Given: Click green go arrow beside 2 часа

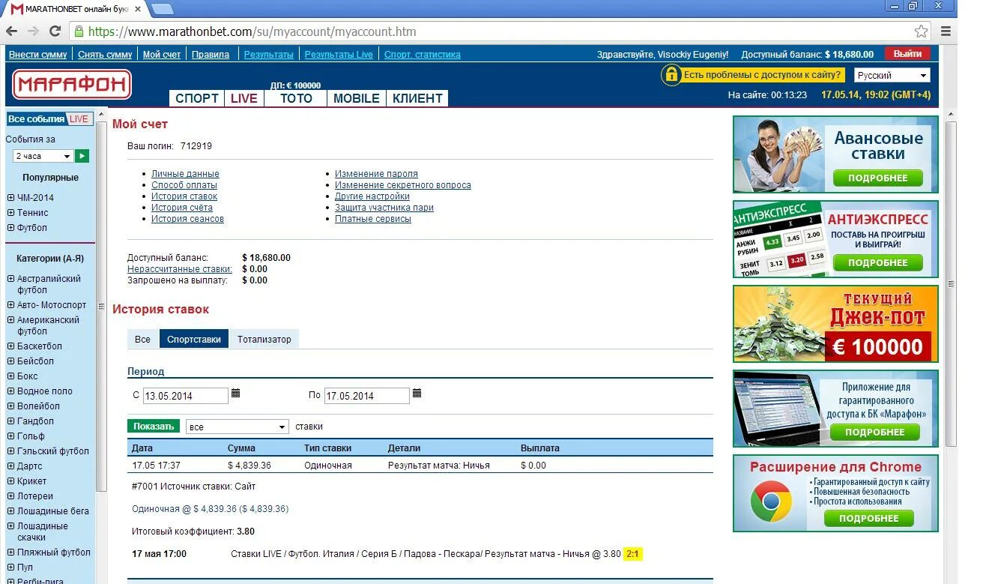Looking at the screenshot, I should tap(82, 156).
